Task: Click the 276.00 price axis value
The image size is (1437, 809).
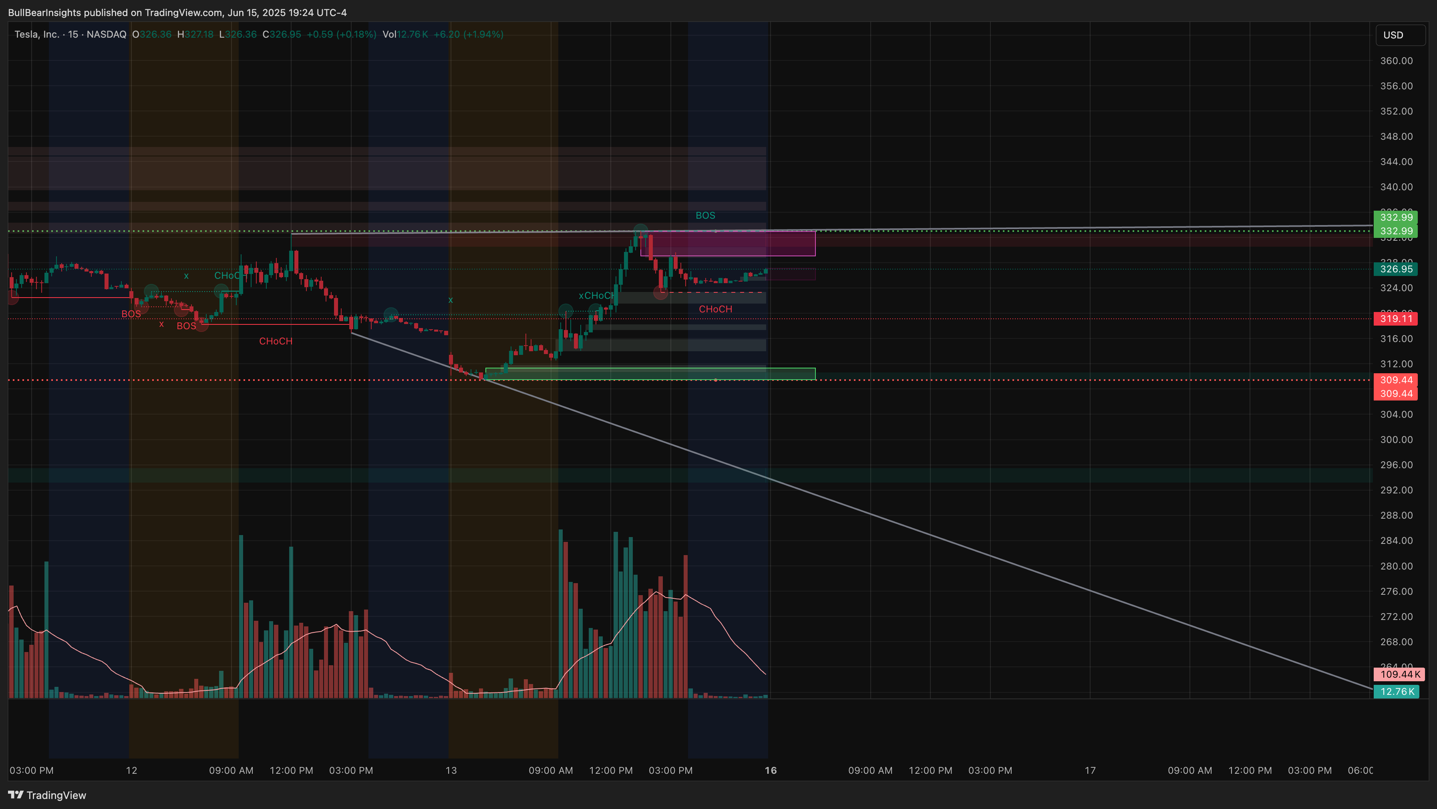Action: 1396,591
